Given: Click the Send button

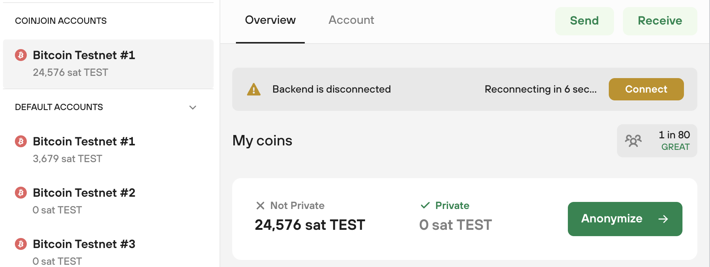Looking at the screenshot, I should click(x=584, y=21).
